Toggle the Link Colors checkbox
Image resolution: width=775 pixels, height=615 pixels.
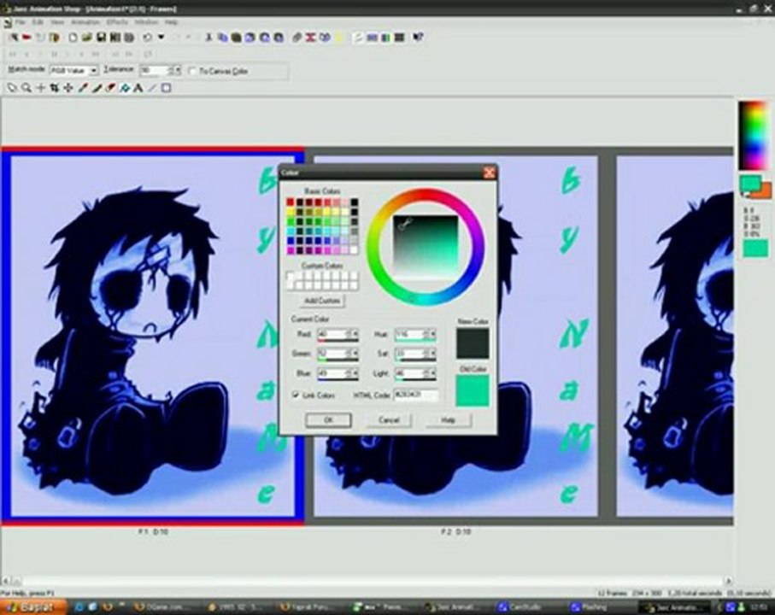(x=296, y=395)
